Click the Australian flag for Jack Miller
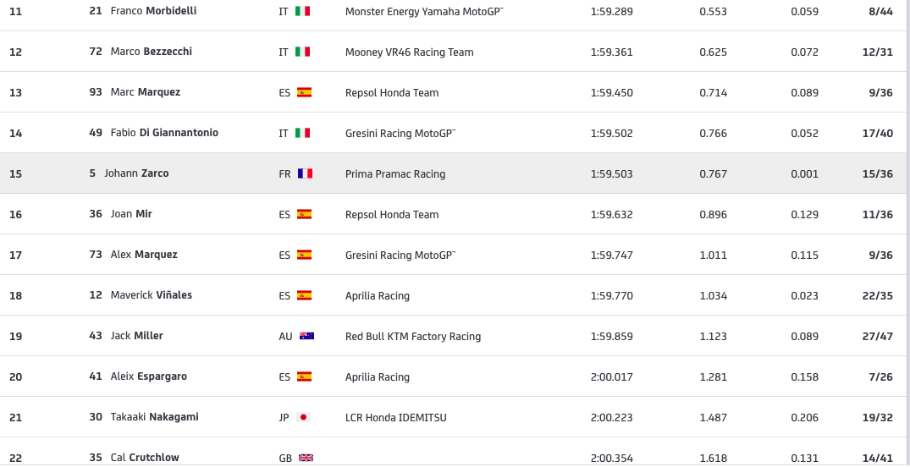The height and width of the screenshot is (467, 910). (306, 336)
